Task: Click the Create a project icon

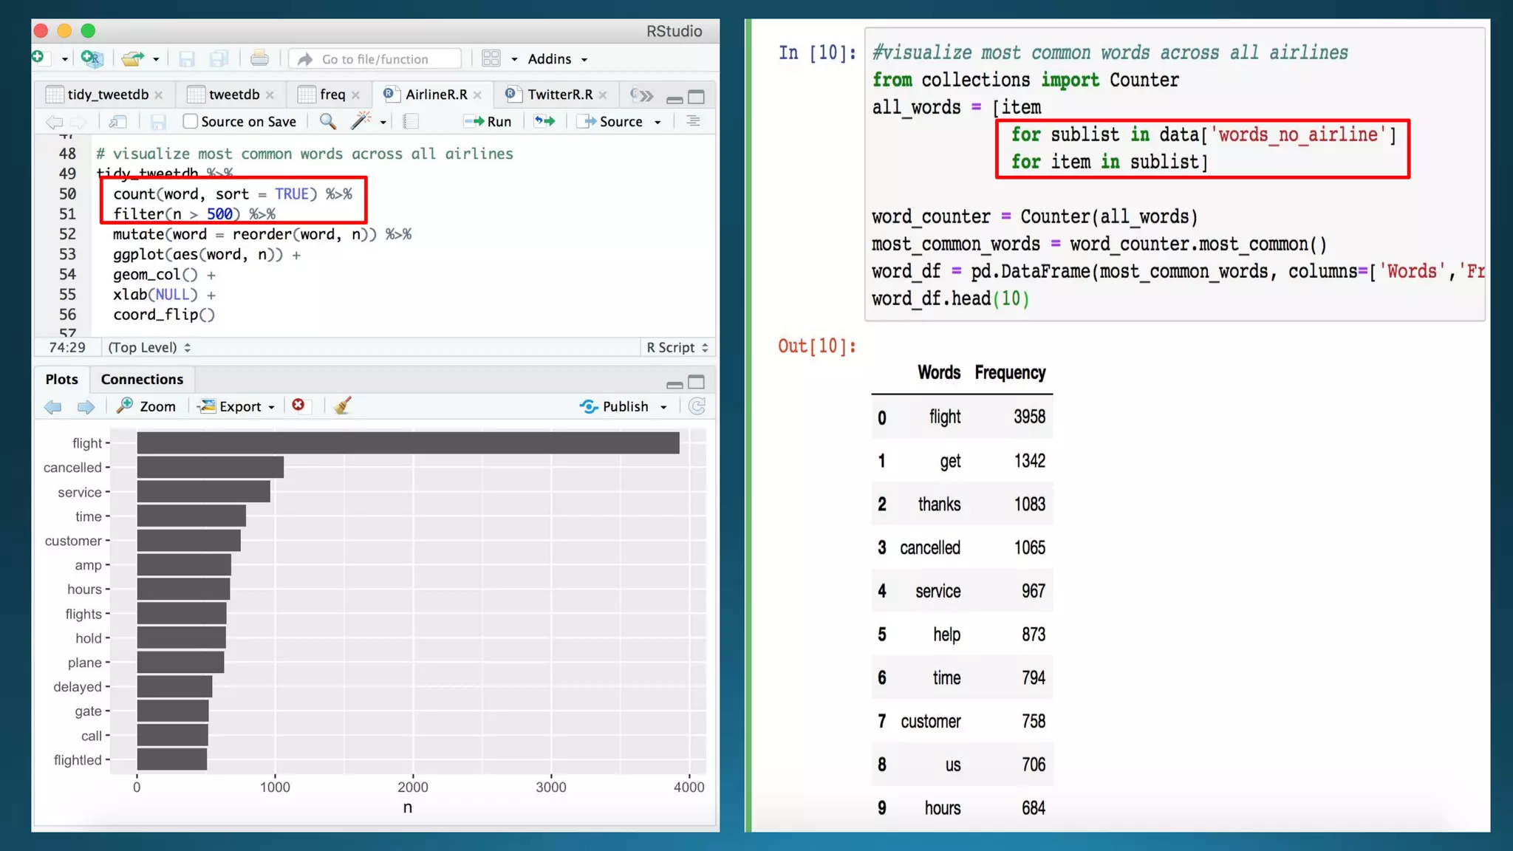Action: click(x=92, y=58)
